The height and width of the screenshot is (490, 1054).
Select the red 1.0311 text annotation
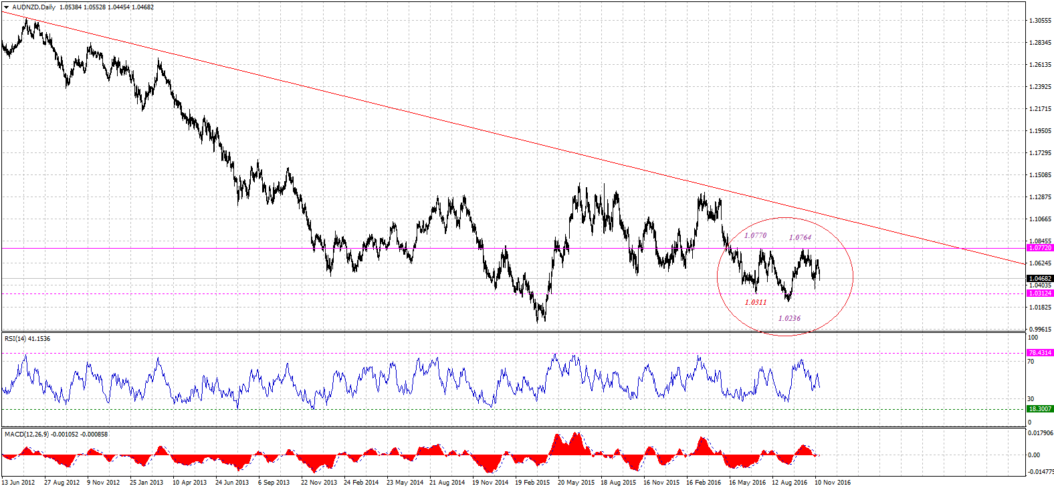756,302
